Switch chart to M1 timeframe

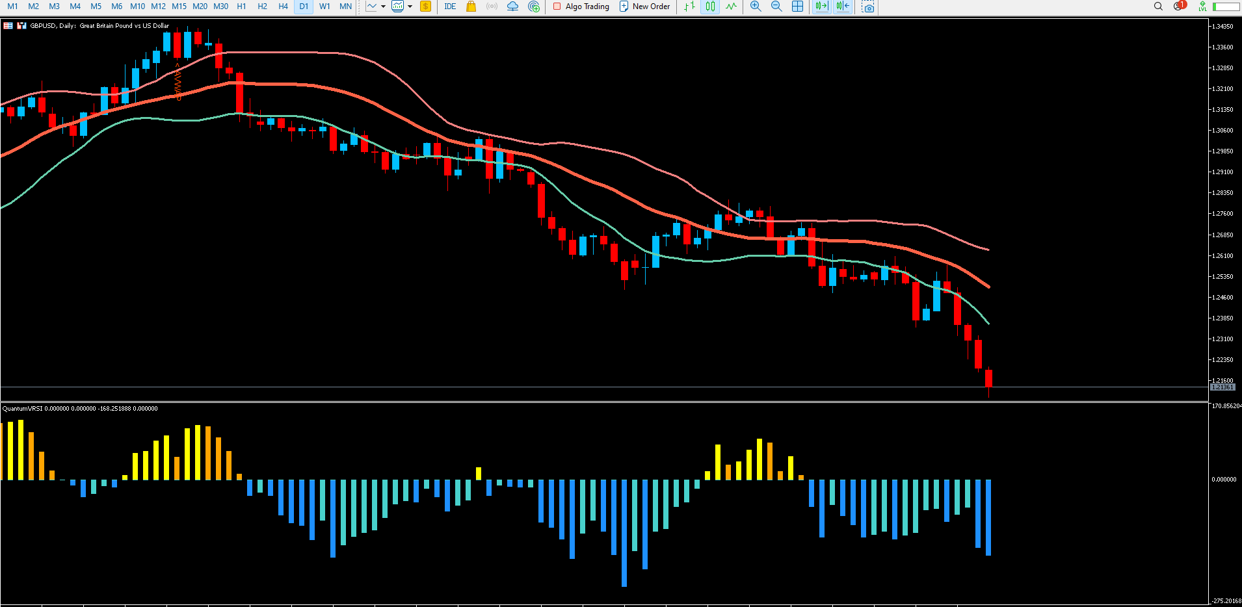12,6
